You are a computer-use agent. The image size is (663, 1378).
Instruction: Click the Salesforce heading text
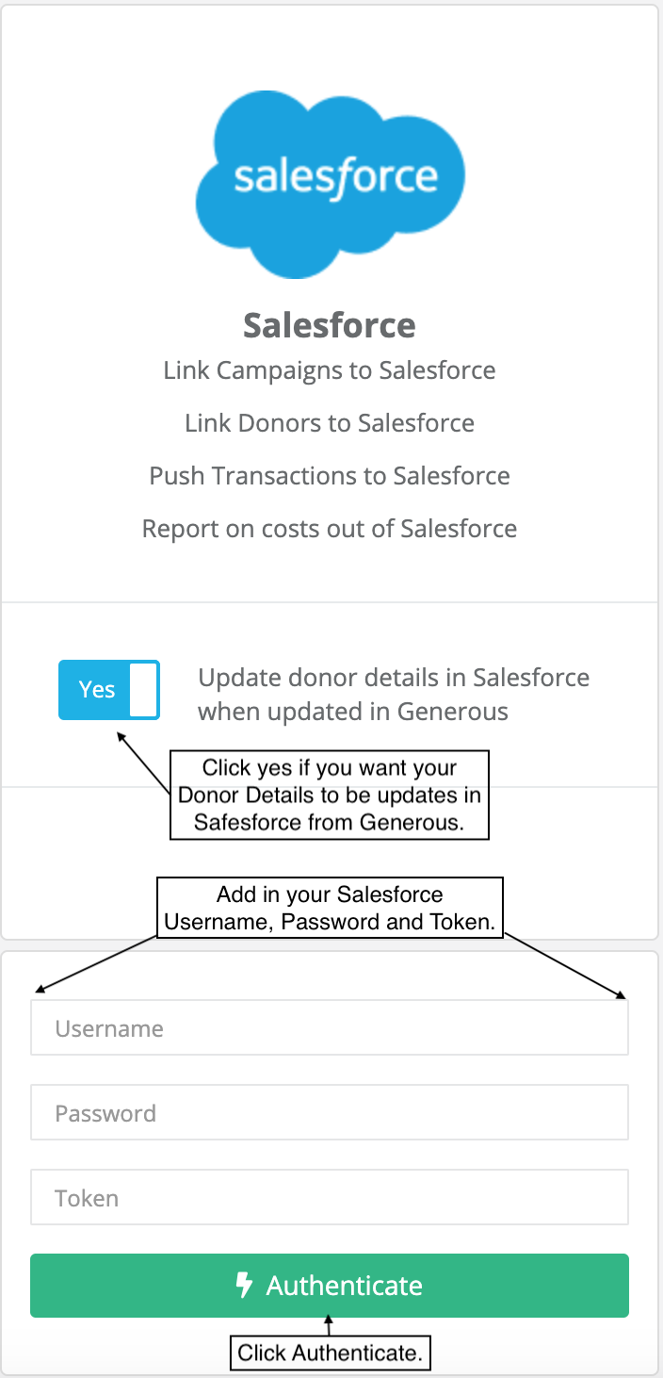330,325
